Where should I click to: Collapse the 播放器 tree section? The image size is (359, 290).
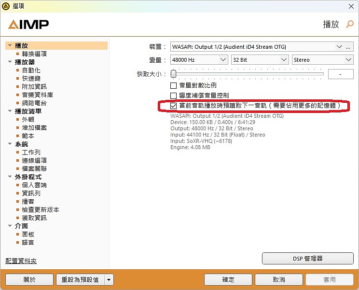[x=10, y=62]
